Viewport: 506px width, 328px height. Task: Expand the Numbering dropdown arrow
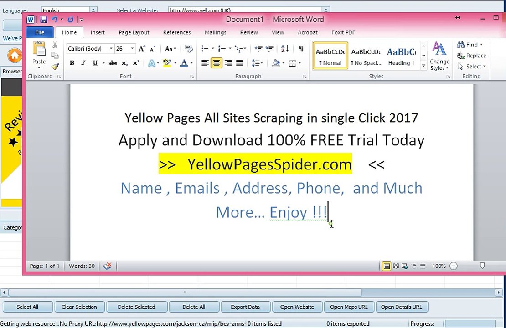tap(230, 49)
